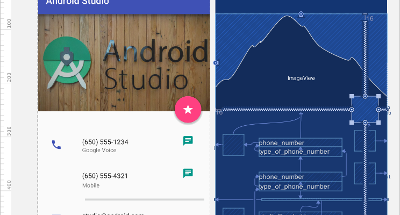Select first type_of_phone_number view in blueprint
Screen dimensions: 400x215
tap(301, 152)
